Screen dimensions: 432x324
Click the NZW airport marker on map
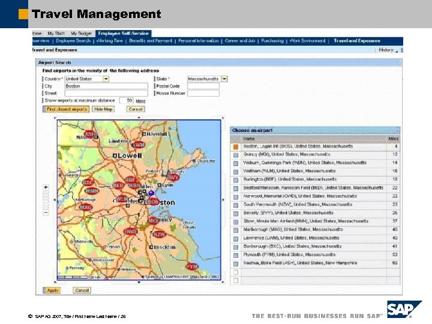(159, 234)
